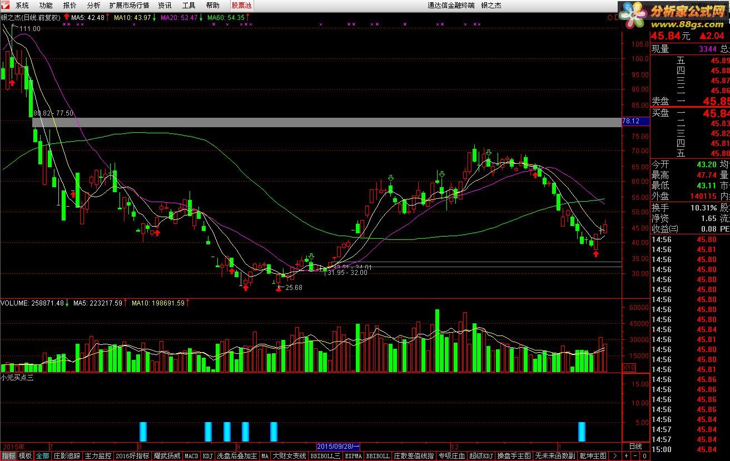Click the MA20: 52.47 indicator value
This screenshot has width=730, height=461.
click(179, 18)
